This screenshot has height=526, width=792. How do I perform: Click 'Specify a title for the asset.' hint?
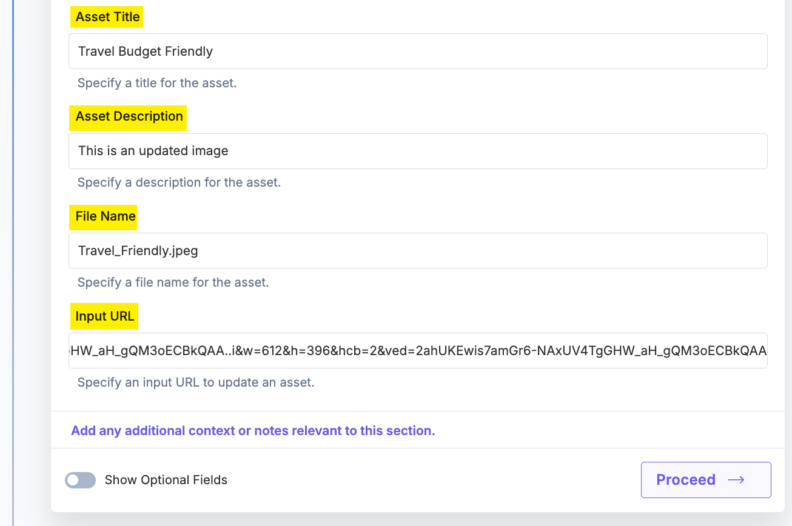pos(157,83)
